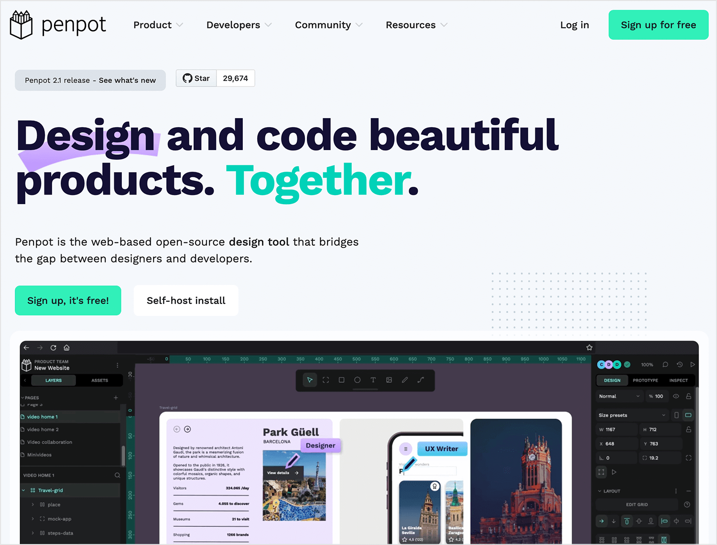Expand the steps-data layer
Image resolution: width=717 pixels, height=545 pixels.
click(33, 533)
